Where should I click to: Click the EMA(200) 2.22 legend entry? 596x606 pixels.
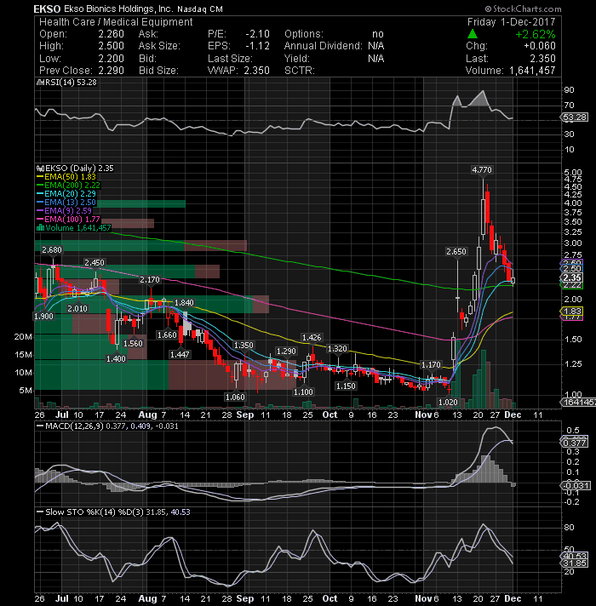(68, 186)
